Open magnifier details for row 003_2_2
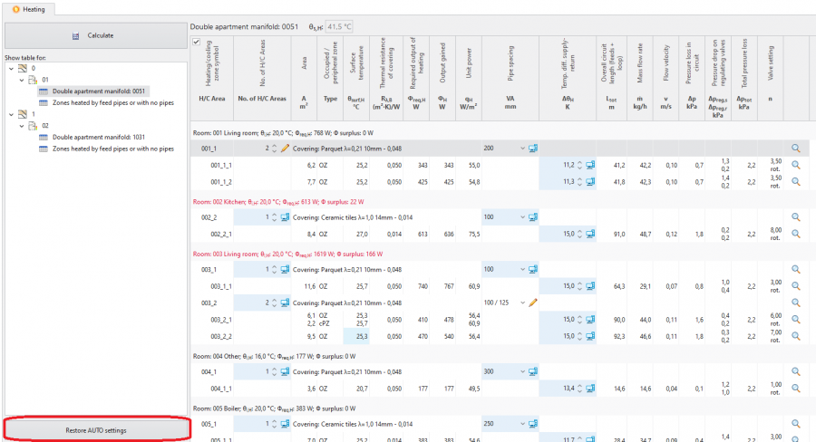 tap(795, 335)
